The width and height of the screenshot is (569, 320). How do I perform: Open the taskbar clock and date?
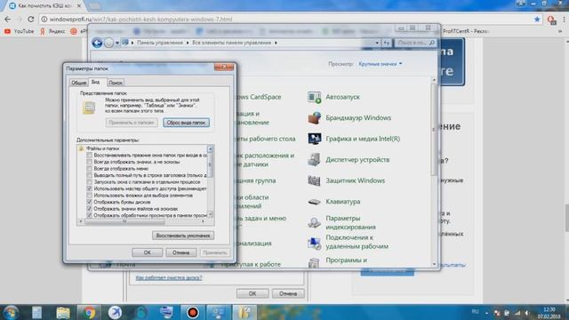pyautogui.click(x=549, y=313)
